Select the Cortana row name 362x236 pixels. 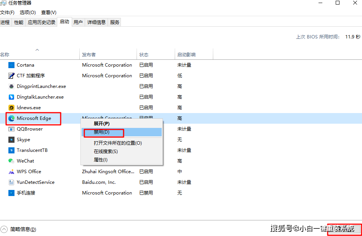[x=26, y=65]
